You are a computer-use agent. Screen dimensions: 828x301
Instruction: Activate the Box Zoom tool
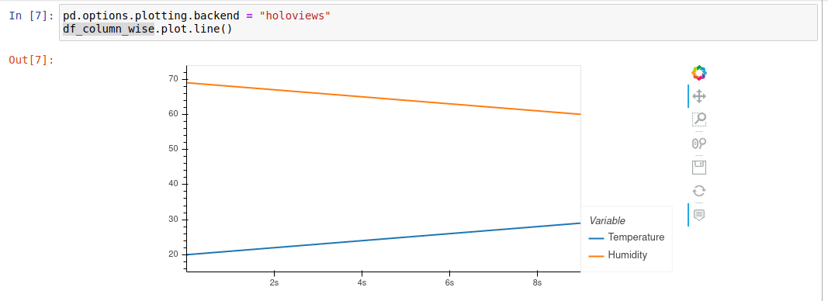tap(698, 119)
